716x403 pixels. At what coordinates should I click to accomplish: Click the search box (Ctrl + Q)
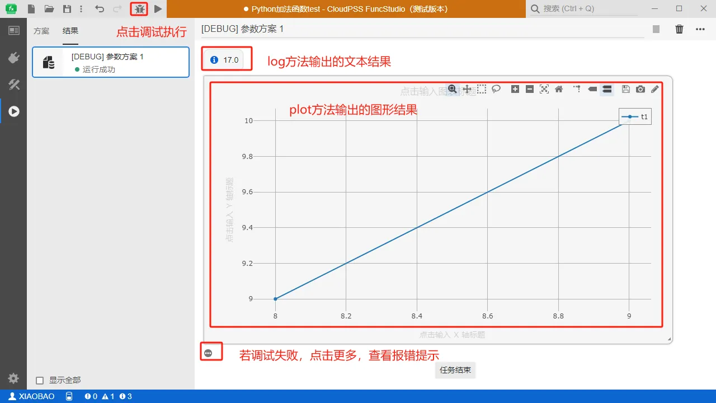click(585, 9)
